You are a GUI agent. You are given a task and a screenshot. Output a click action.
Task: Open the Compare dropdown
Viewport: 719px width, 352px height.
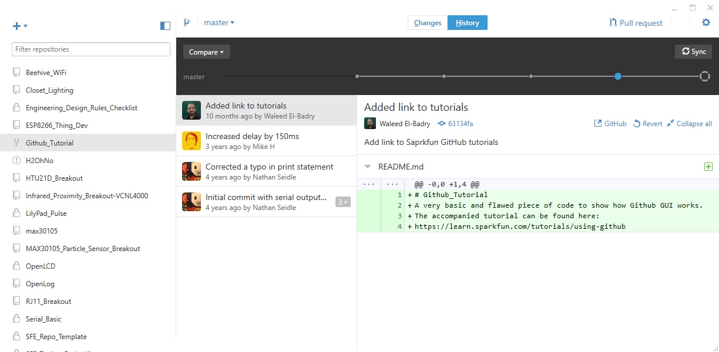207,52
